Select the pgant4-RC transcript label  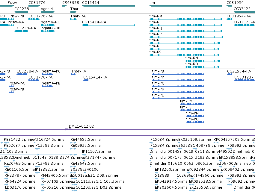coord(50,22)
